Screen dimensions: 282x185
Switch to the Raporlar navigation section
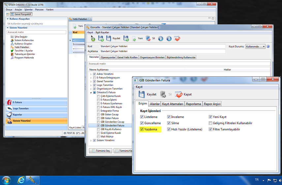click(36, 115)
